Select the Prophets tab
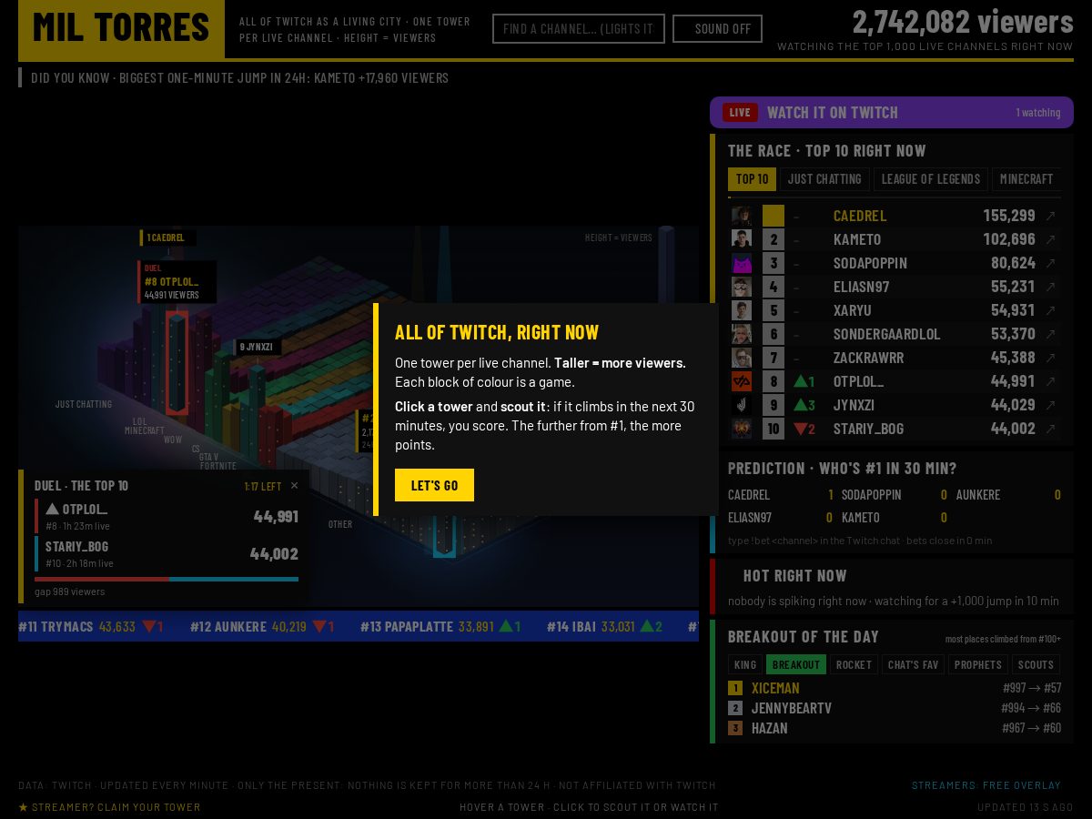Image resolution: width=1092 pixels, height=819 pixels. click(978, 665)
